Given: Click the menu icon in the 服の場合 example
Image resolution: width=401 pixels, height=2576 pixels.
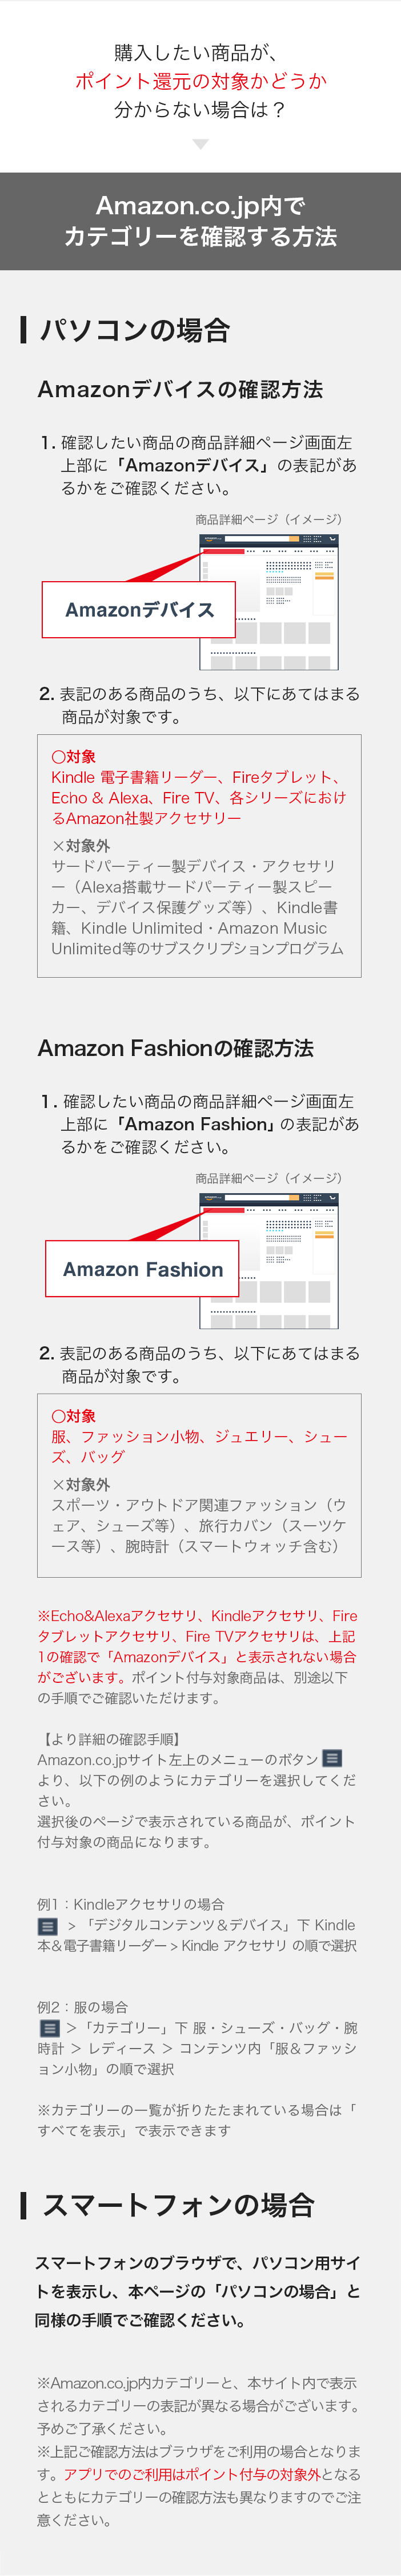Looking at the screenshot, I should (x=49, y=2028).
